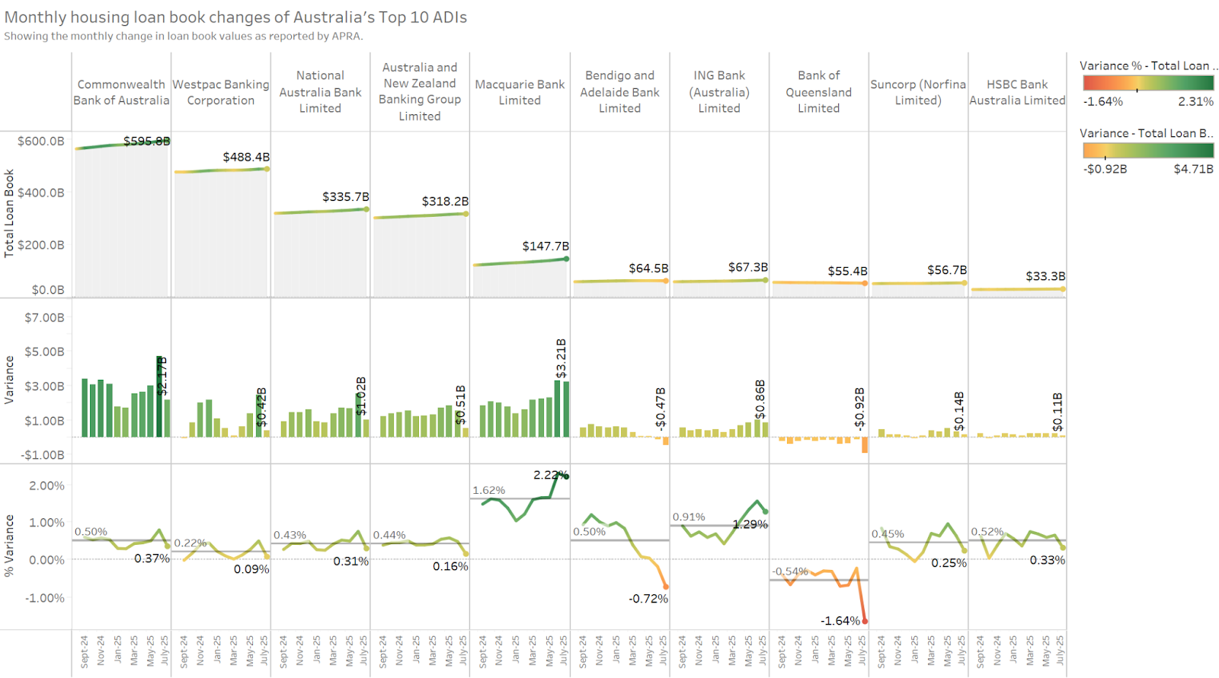Click the $595.8B loan book label
1219x678 pixels.
coord(147,141)
